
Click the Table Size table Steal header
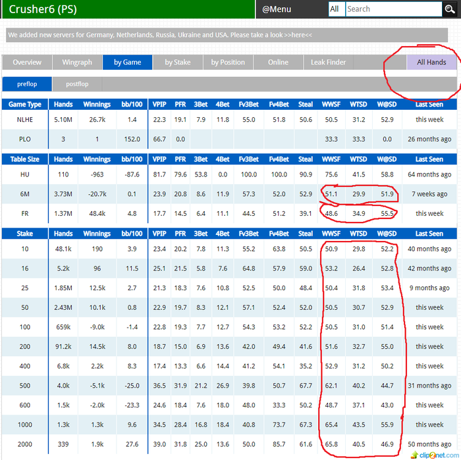[306, 159]
